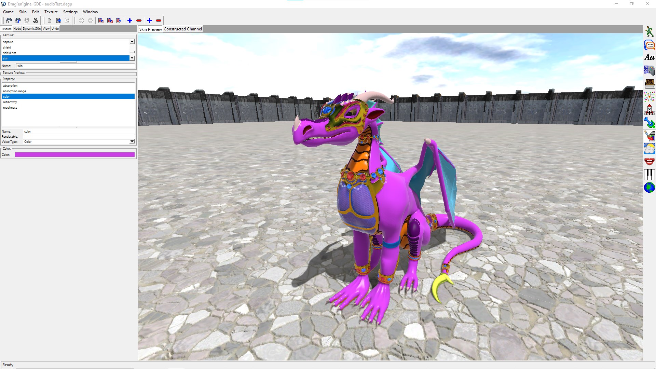Expand the Value Type dropdown
This screenshot has width=656, height=369.
click(132, 141)
